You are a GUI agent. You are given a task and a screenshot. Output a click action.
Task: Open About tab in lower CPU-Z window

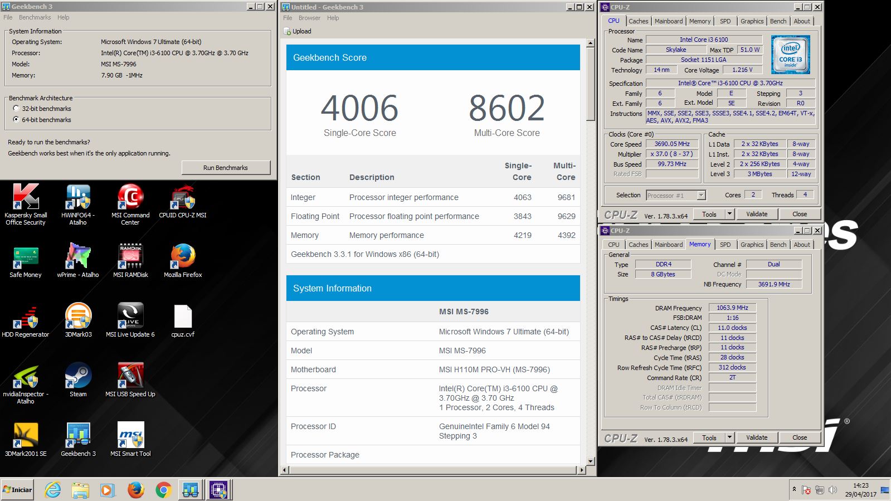(x=802, y=245)
